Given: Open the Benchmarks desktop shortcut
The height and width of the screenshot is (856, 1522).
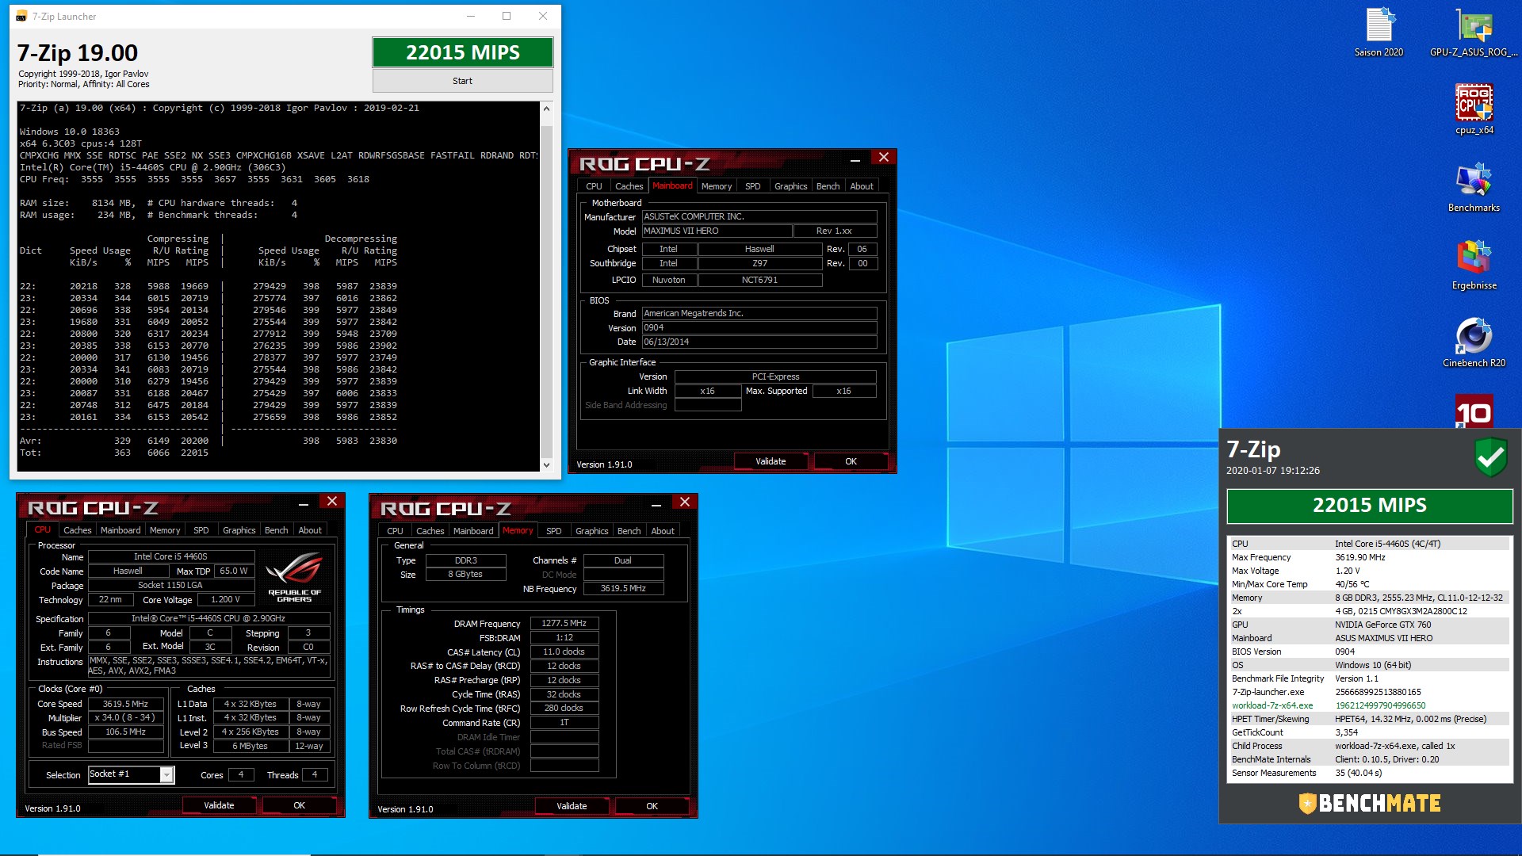Looking at the screenshot, I should pyautogui.click(x=1474, y=187).
